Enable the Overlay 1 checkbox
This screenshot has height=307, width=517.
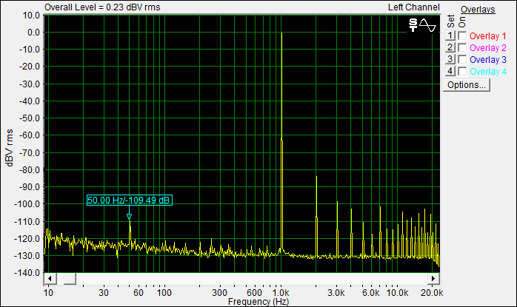(462, 36)
